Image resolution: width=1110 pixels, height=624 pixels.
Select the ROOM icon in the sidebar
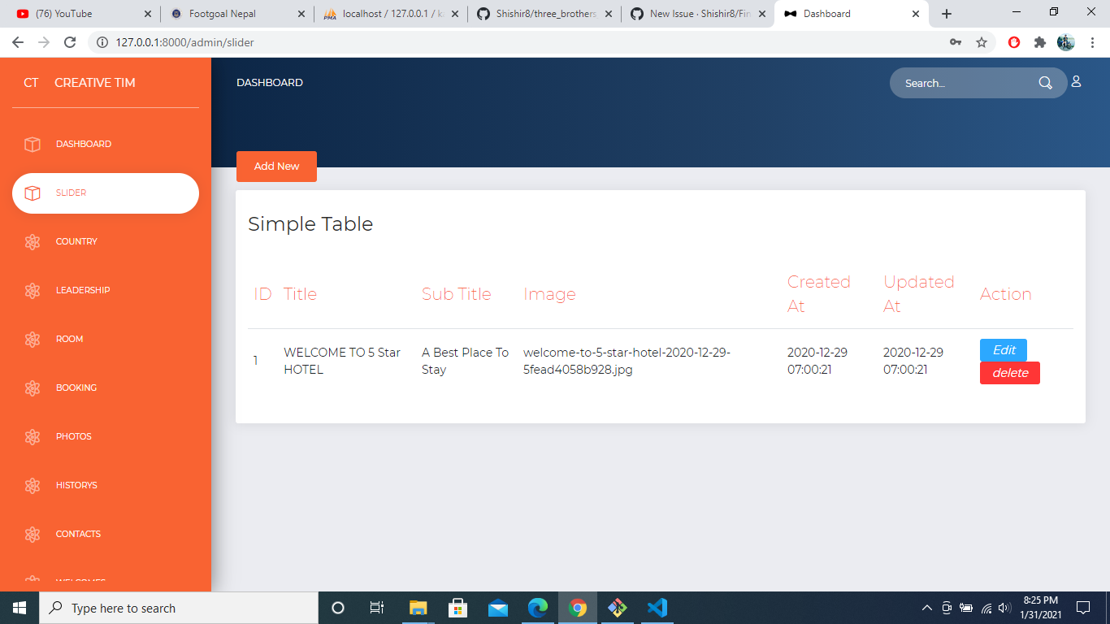tap(33, 339)
